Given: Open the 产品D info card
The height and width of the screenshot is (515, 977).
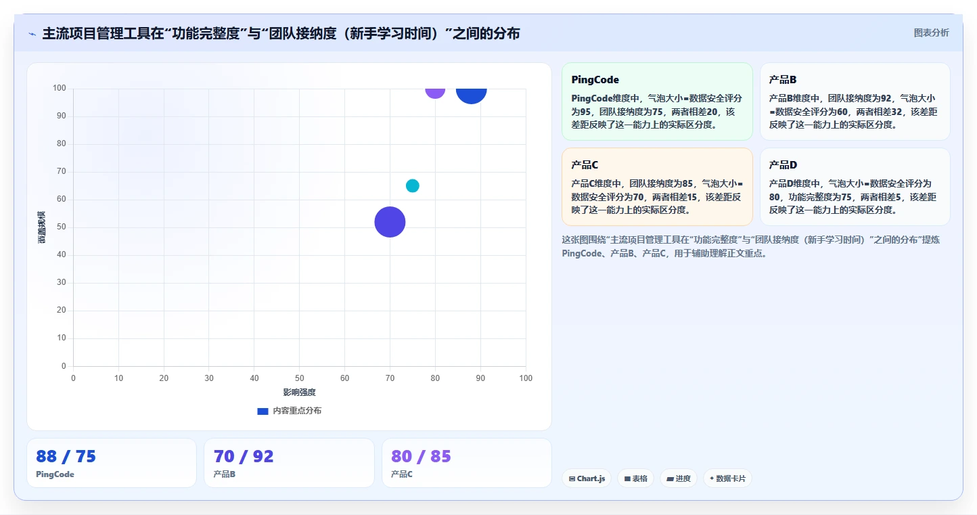Looking at the screenshot, I should 855,187.
